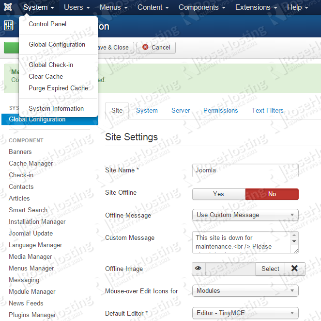
Task: Open the Mouse-over Edit Icons dropdown
Action: (x=245, y=290)
